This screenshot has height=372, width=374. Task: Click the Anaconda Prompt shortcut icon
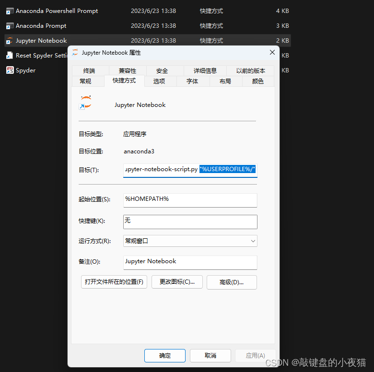pos(10,26)
